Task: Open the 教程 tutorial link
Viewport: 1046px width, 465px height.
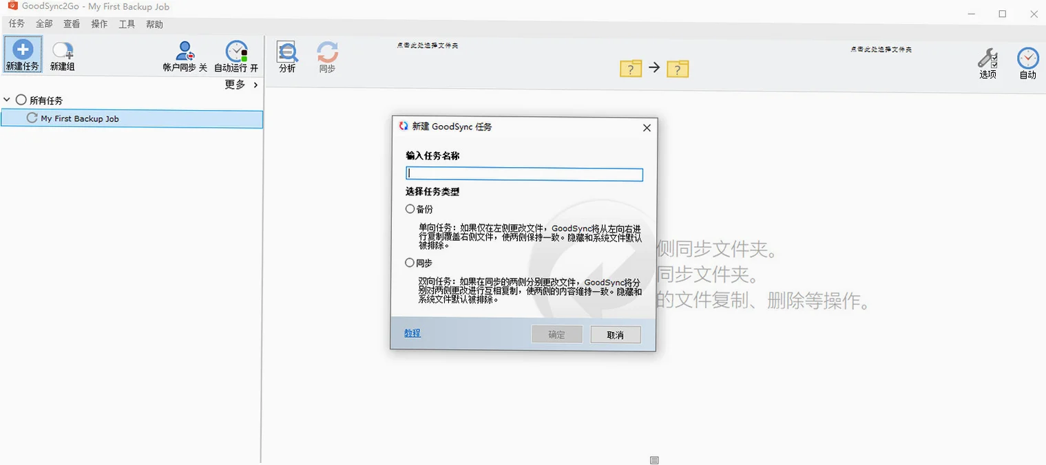Action: point(412,333)
